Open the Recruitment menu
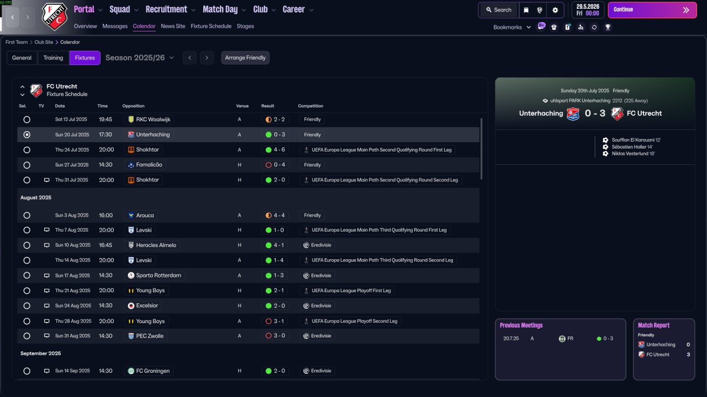This screenshot has height=397, width=707. (x=171, y=9)
